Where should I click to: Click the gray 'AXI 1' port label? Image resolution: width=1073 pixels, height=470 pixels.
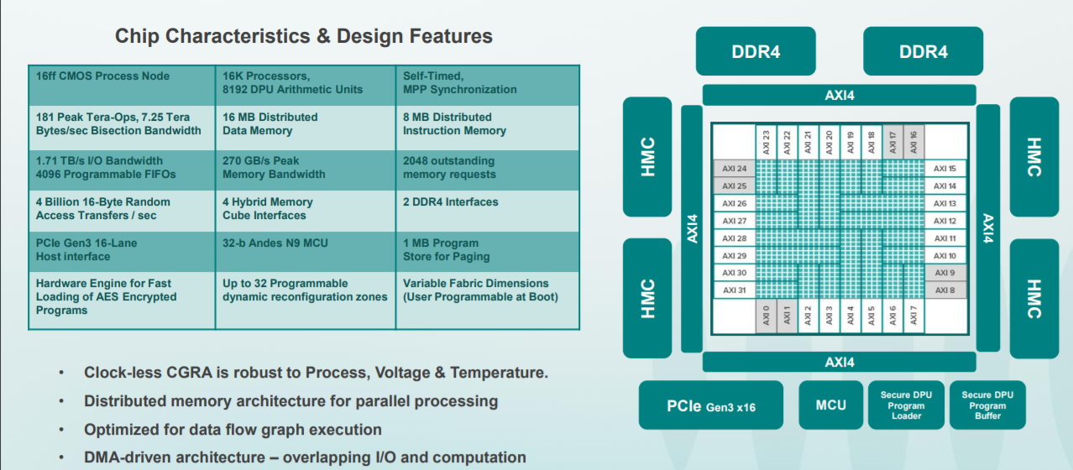pos(787,316)
